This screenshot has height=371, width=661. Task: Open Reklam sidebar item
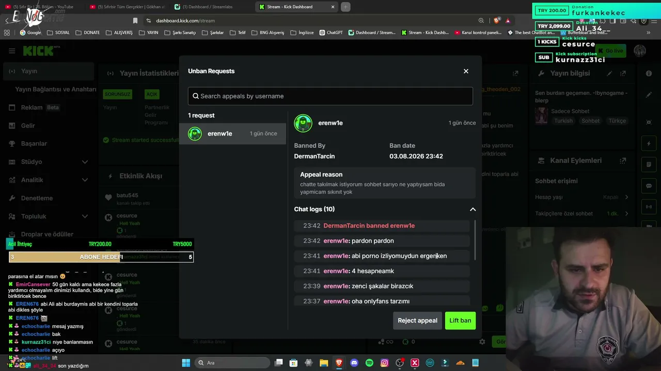[x=48, y=107]
